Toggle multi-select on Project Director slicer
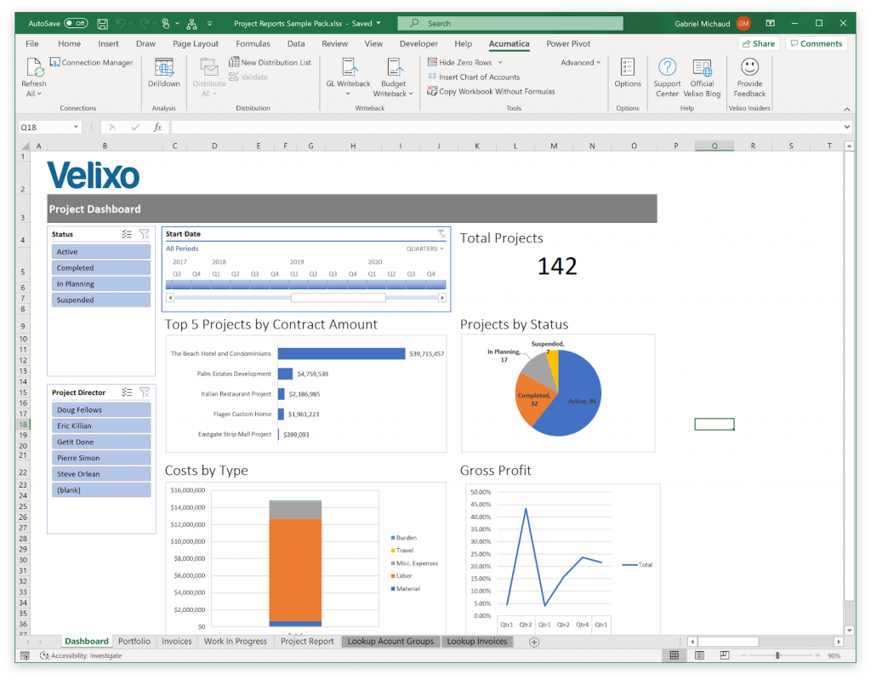 click(127, 392)
